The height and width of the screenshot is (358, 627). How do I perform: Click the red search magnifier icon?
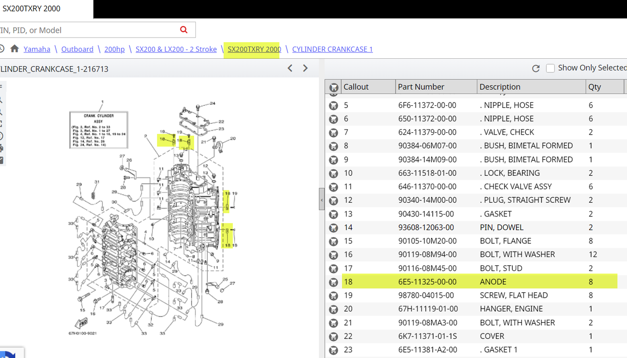(184, 30)
